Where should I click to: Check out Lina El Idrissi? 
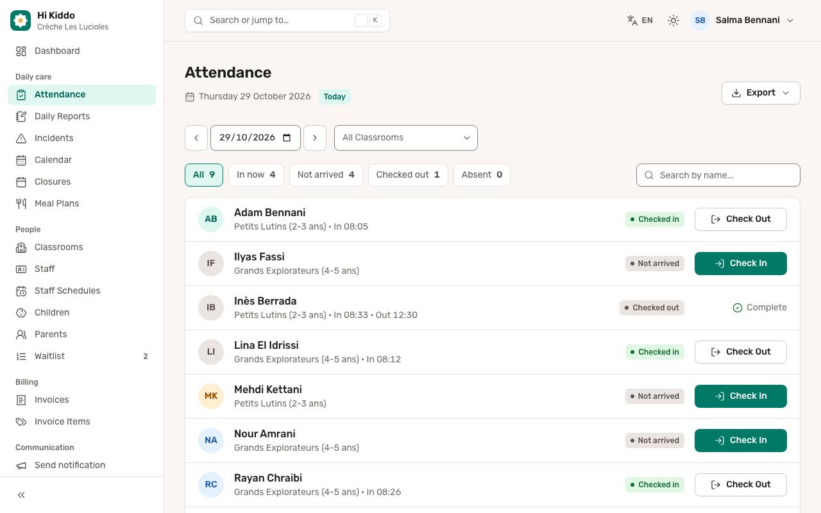tap(741, 352)
